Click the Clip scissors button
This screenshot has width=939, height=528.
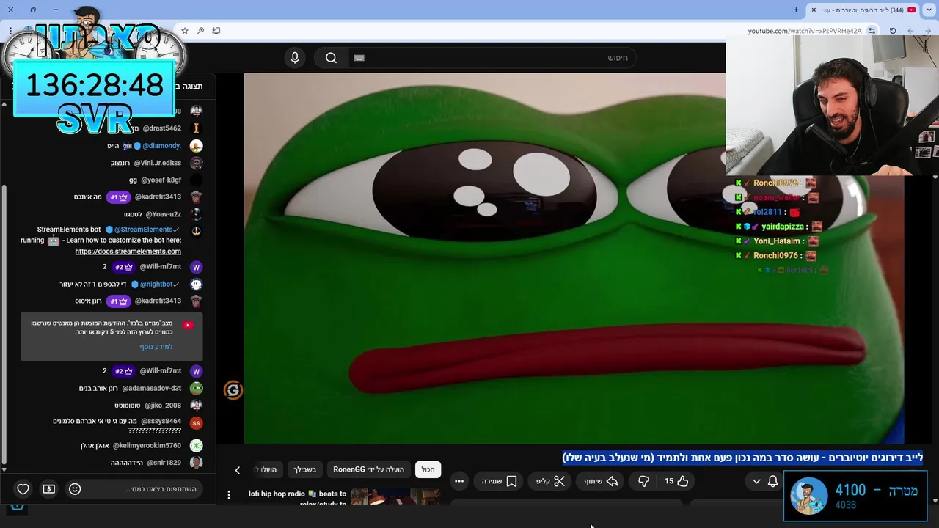coord(550,481)
